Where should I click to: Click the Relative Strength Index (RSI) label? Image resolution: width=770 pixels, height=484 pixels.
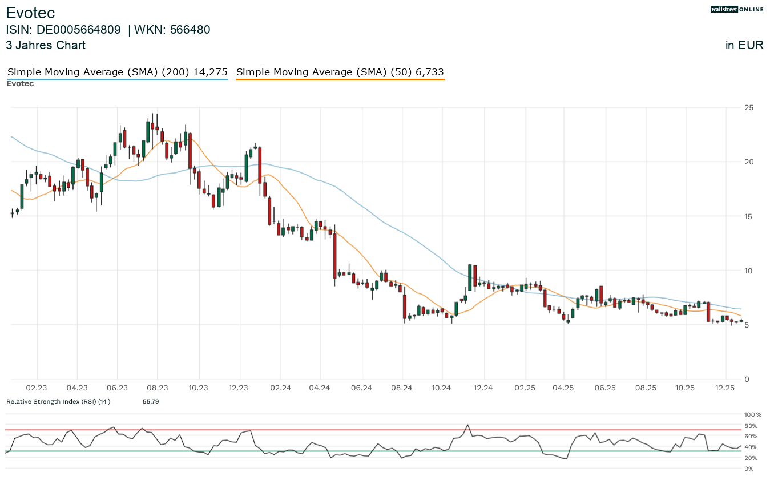coord(58,402)
